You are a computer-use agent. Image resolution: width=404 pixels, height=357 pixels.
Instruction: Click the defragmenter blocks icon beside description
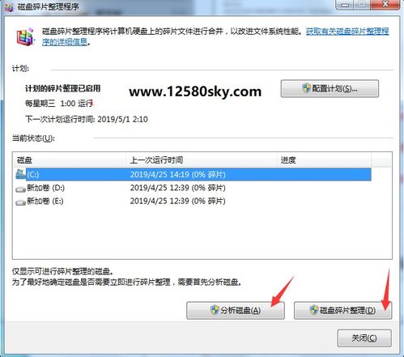pos(25,36)
